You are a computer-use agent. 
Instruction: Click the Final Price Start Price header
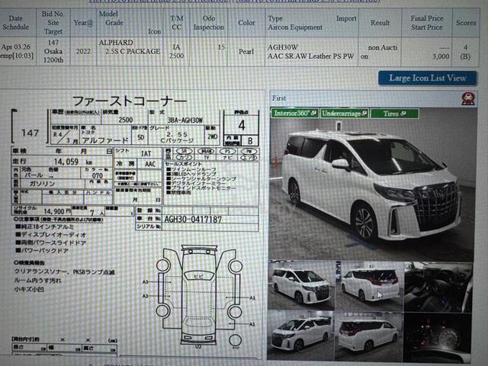[x=427, y=23]
